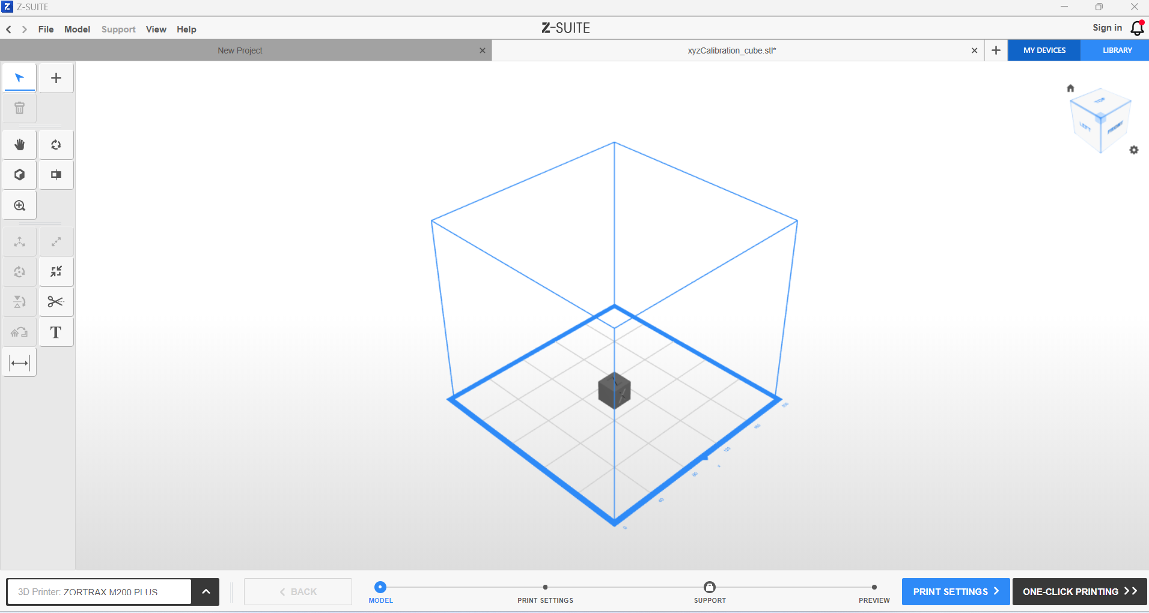Click the orientation view cube

coord(1100,120)
